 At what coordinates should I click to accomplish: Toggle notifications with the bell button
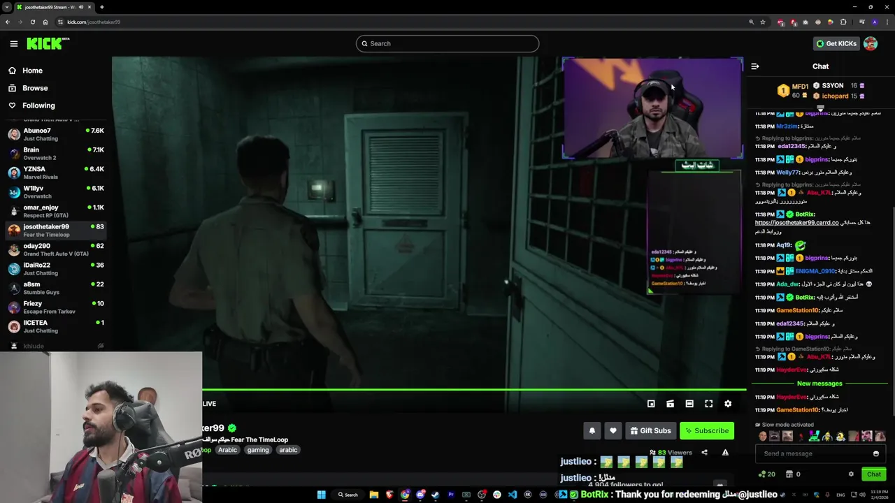pyautogui.click(x=592, y=431)
